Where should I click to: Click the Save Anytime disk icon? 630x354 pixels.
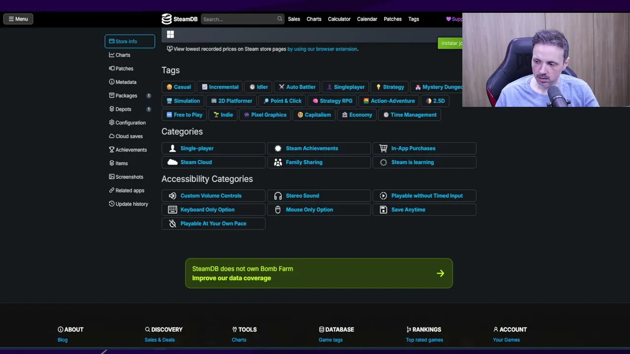(383, 209)
